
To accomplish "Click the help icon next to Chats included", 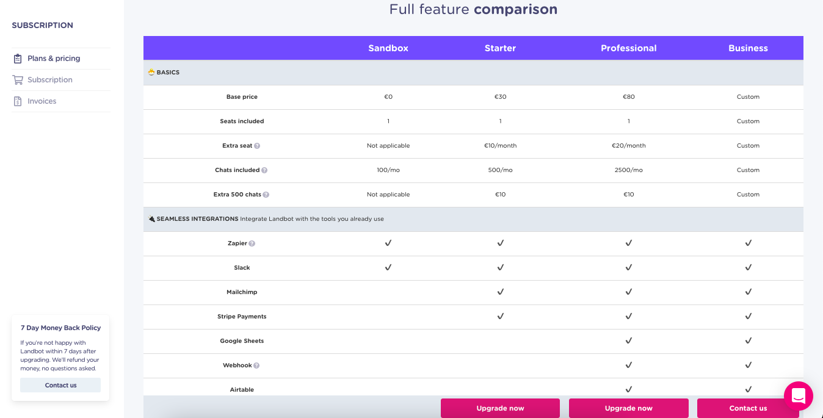I will tap(264, 170).
